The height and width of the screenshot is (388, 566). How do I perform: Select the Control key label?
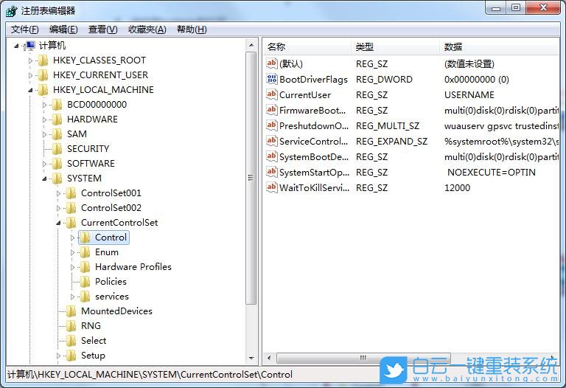coord(111,238)
